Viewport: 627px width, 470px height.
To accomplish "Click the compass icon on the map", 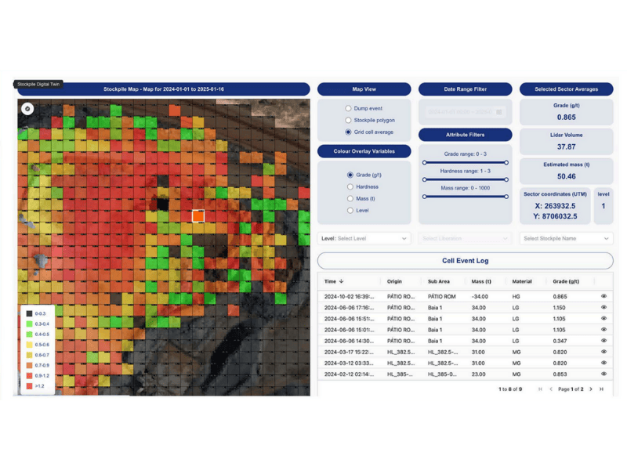I will click(27, 108).
